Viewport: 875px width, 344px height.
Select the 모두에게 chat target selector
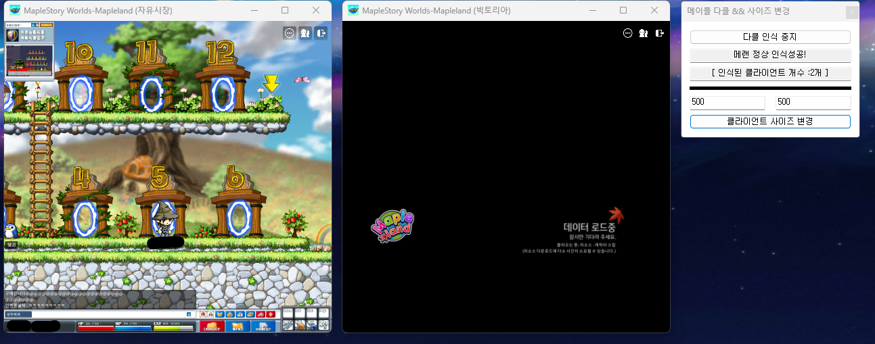(x=18, y=314)
